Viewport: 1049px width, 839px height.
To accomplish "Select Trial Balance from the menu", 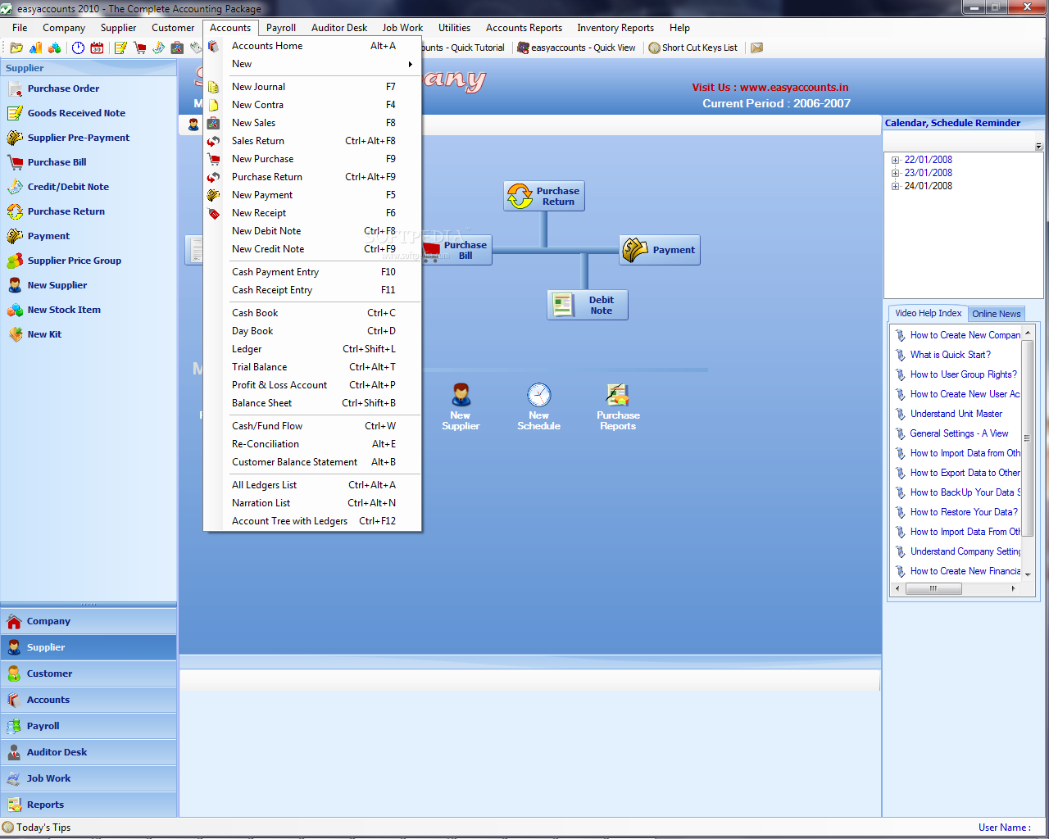I will click(x=312, y=367).
